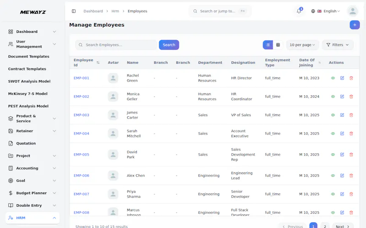Image resolution: width=366 pixels, height=228 pixels.
Task: Switch to list view
Action: 268,45
